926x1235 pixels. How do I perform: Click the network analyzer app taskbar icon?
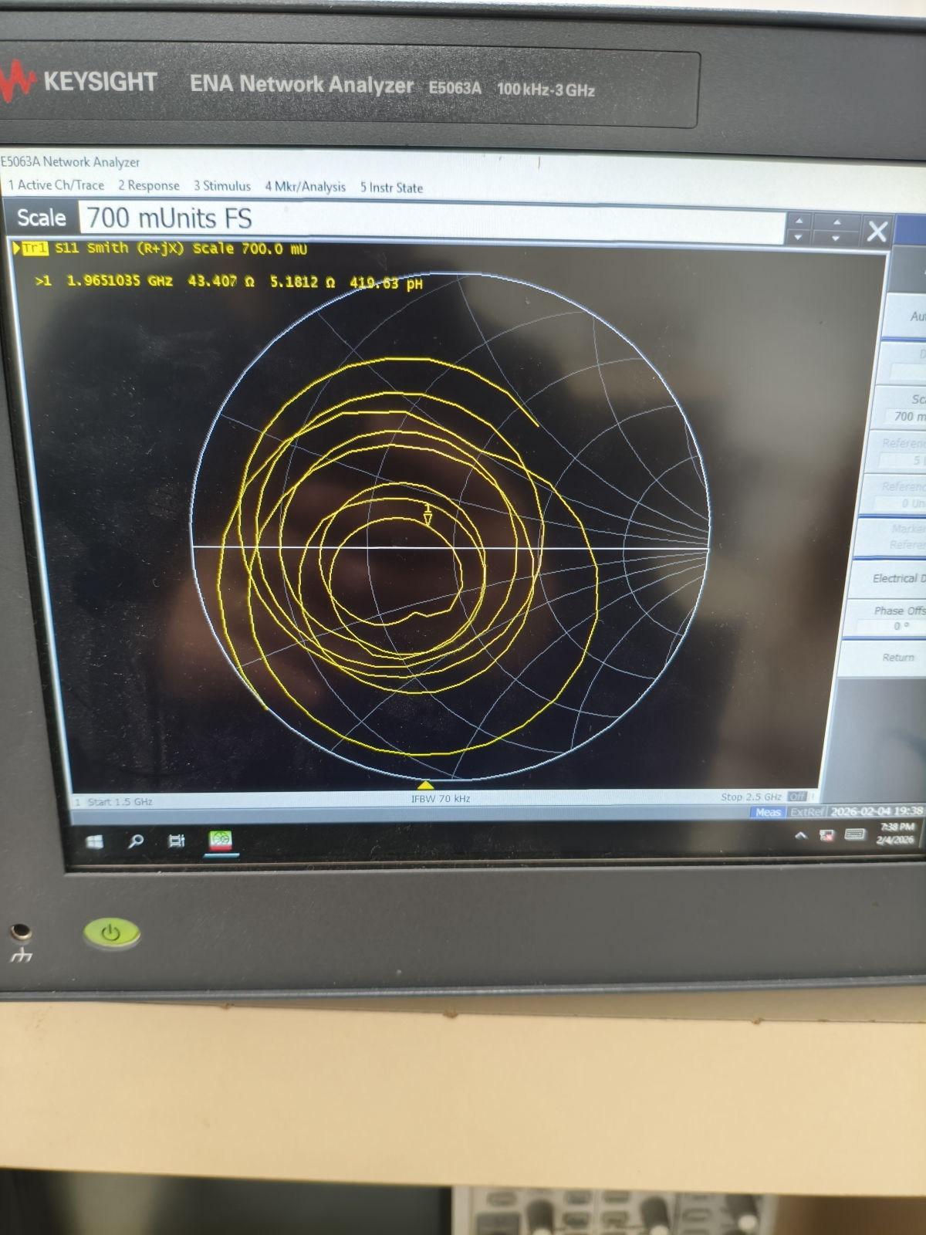pyautogui.click(x=221, y=841)
